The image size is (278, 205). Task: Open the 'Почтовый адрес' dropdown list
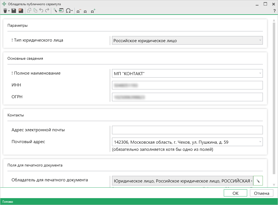click(260, 142)
